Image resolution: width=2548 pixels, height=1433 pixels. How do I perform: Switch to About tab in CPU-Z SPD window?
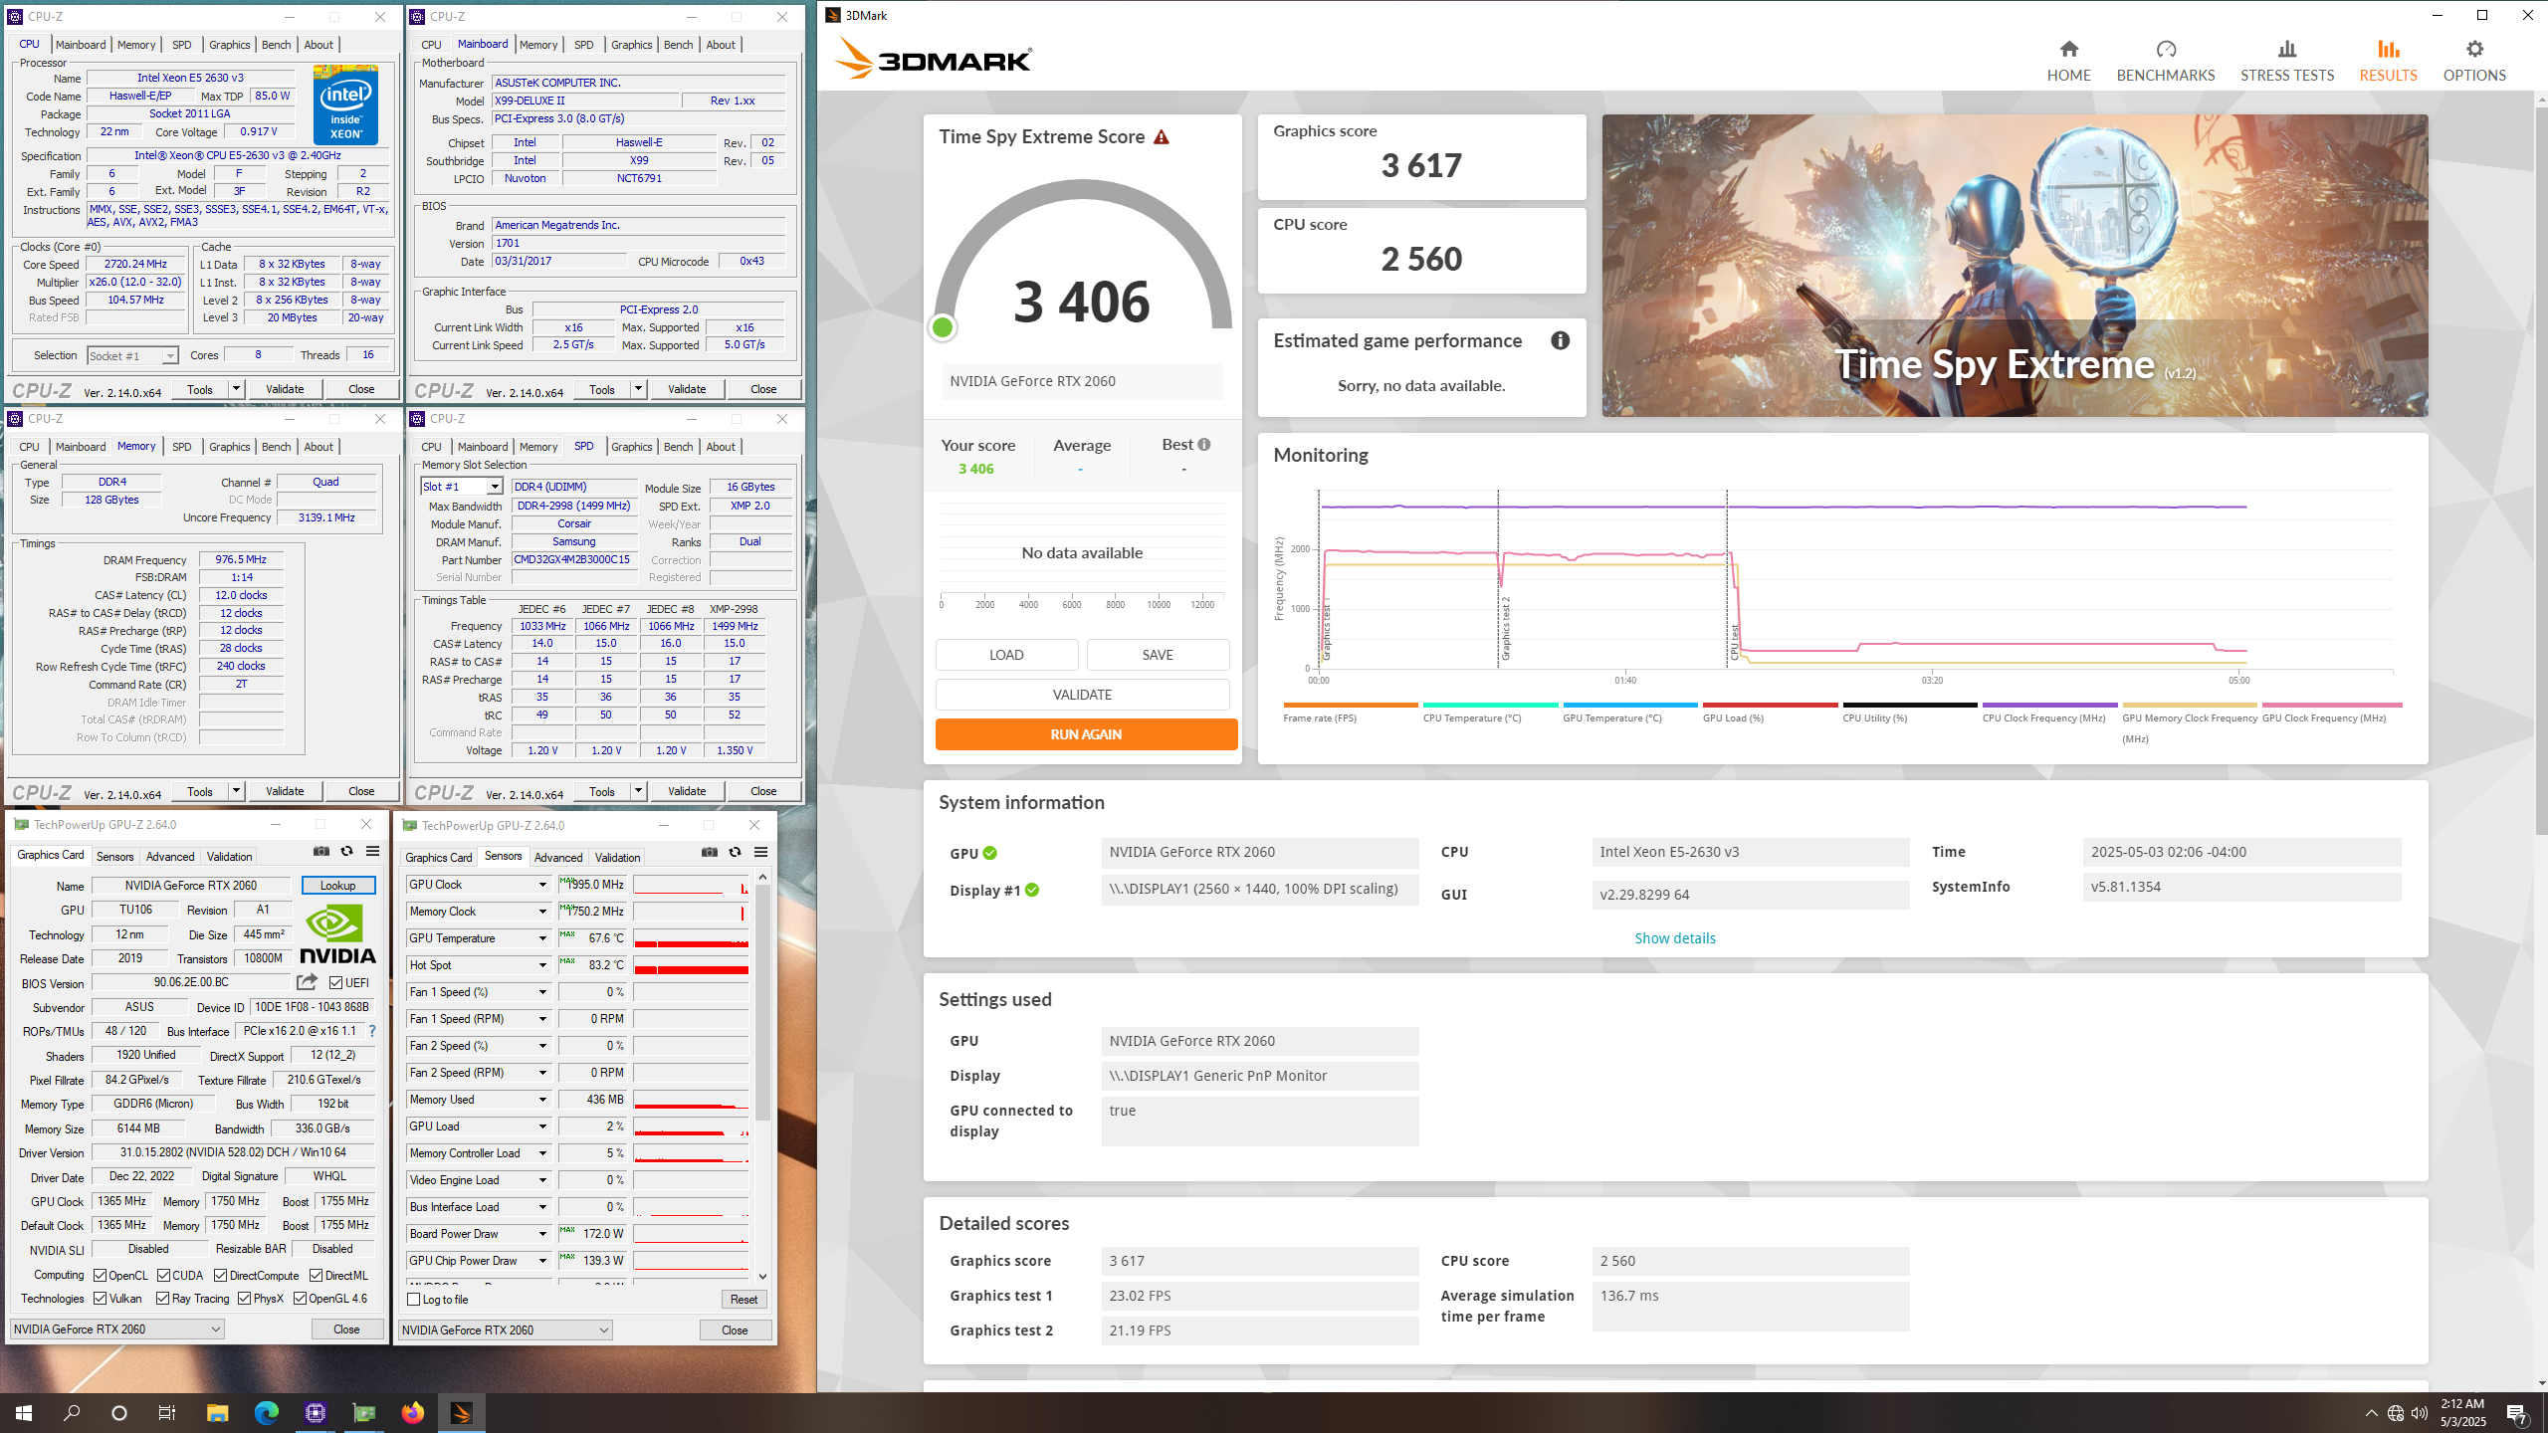pos(721,447)
